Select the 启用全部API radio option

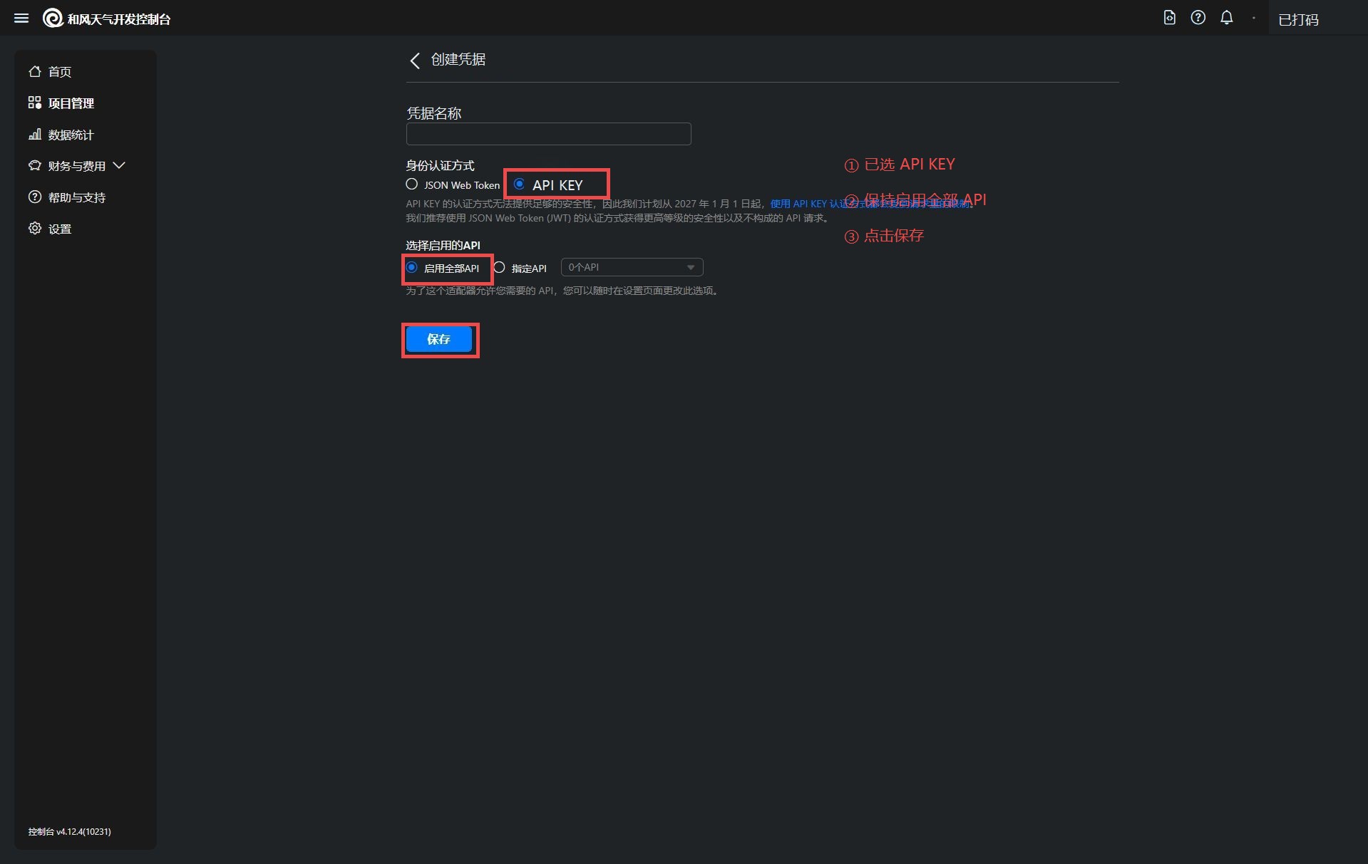411,267
